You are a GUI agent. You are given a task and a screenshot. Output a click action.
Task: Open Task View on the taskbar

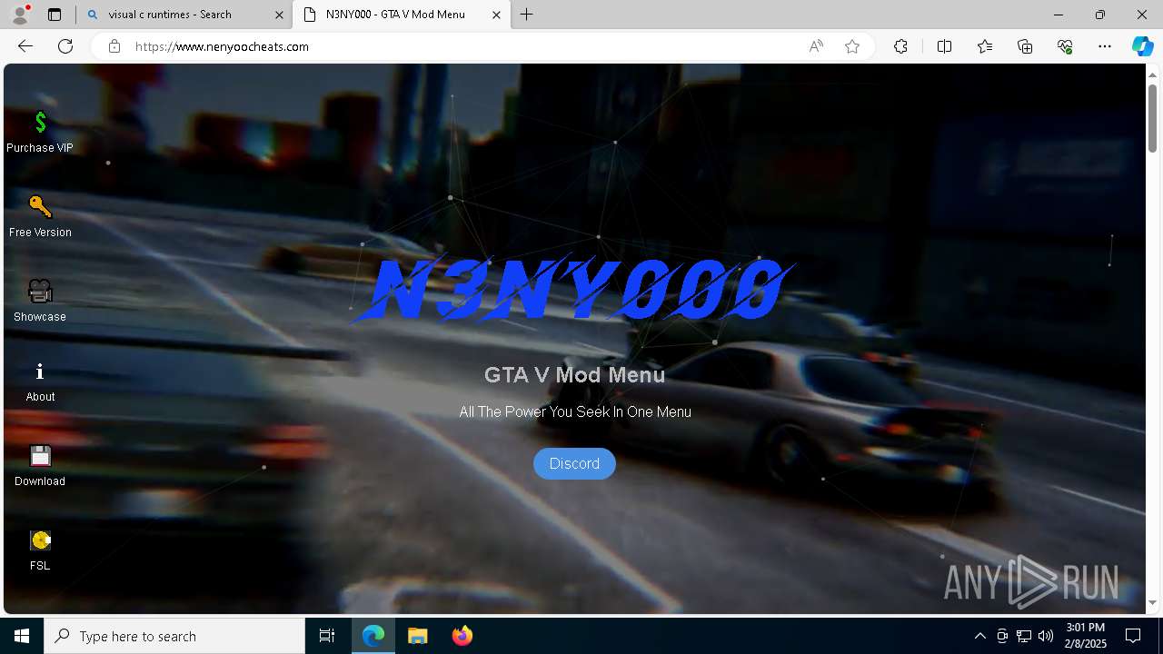pyautogui.click(x=327, y=636)
